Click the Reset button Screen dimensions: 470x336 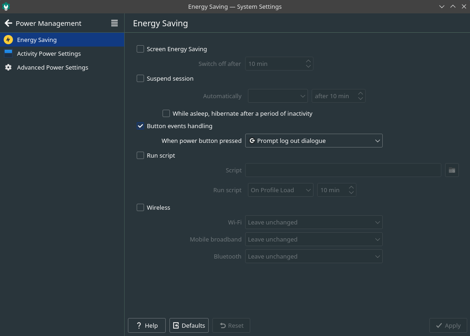click(x=231, y=325)
